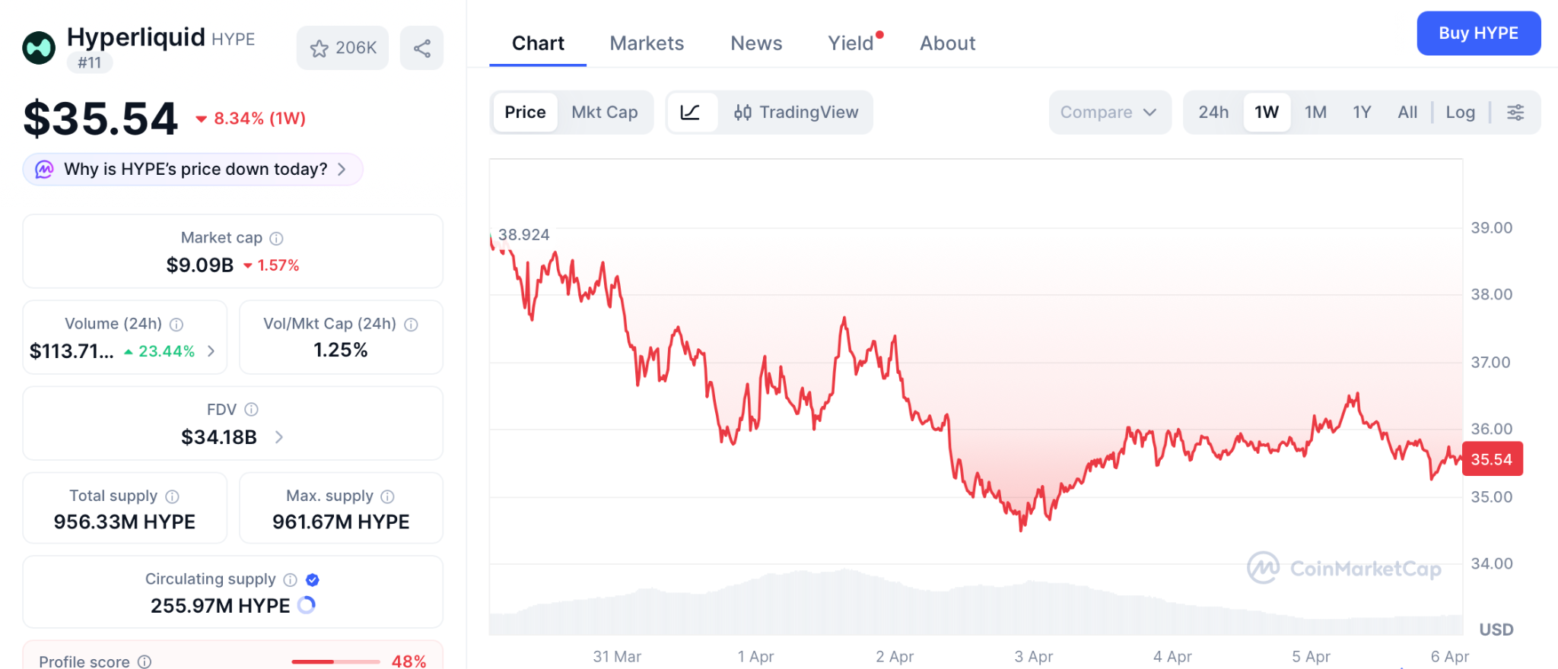The image size is (1558, 669).
Task: Click Market cap info icon
Action: coord(277,239)
